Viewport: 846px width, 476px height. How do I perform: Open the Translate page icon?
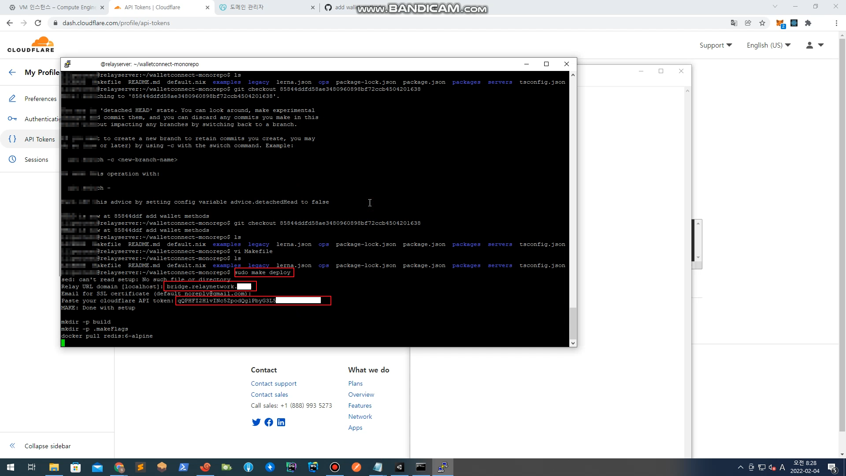[x=734, y=23]
